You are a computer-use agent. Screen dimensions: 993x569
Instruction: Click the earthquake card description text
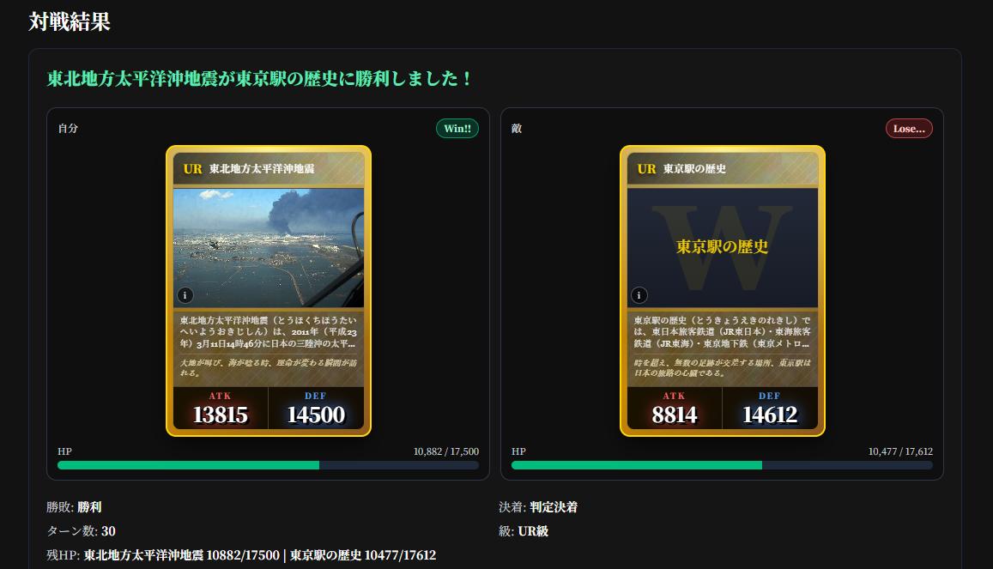pyautogui.click(x=269, y=331)
